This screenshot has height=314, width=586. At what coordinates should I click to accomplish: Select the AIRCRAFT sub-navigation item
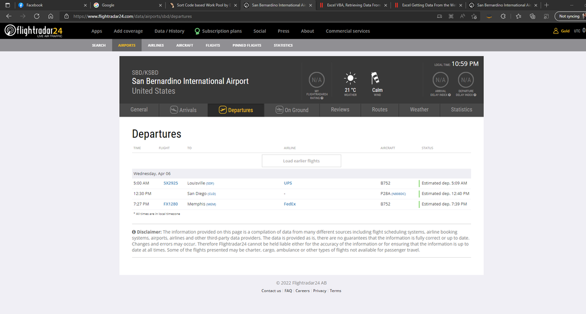(x=185, y=45)
